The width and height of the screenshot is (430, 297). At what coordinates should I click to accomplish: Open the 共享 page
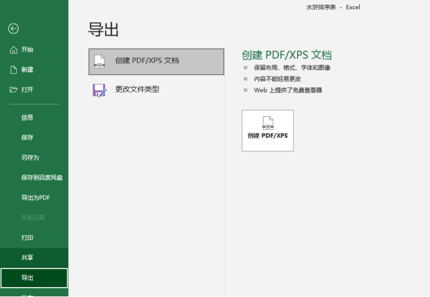pos(34,258)
